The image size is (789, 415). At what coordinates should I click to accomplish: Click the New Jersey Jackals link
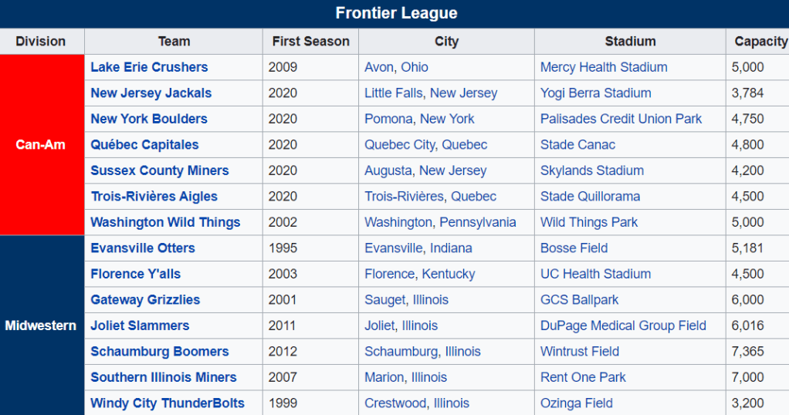(x=151, y=93)
